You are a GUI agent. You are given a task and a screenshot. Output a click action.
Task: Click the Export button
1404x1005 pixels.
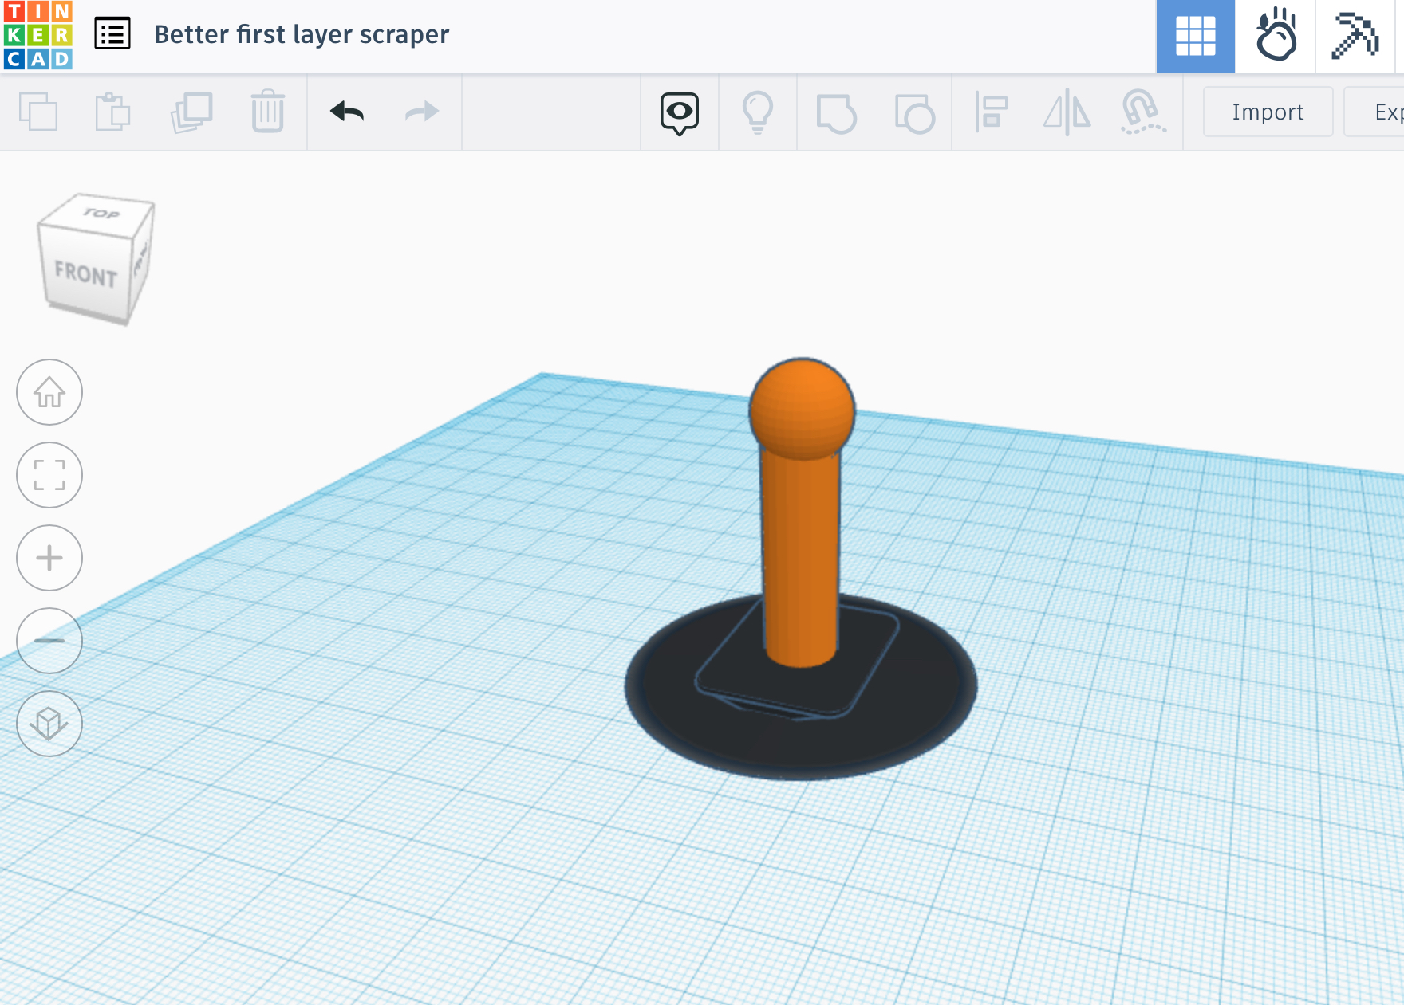1374,112
